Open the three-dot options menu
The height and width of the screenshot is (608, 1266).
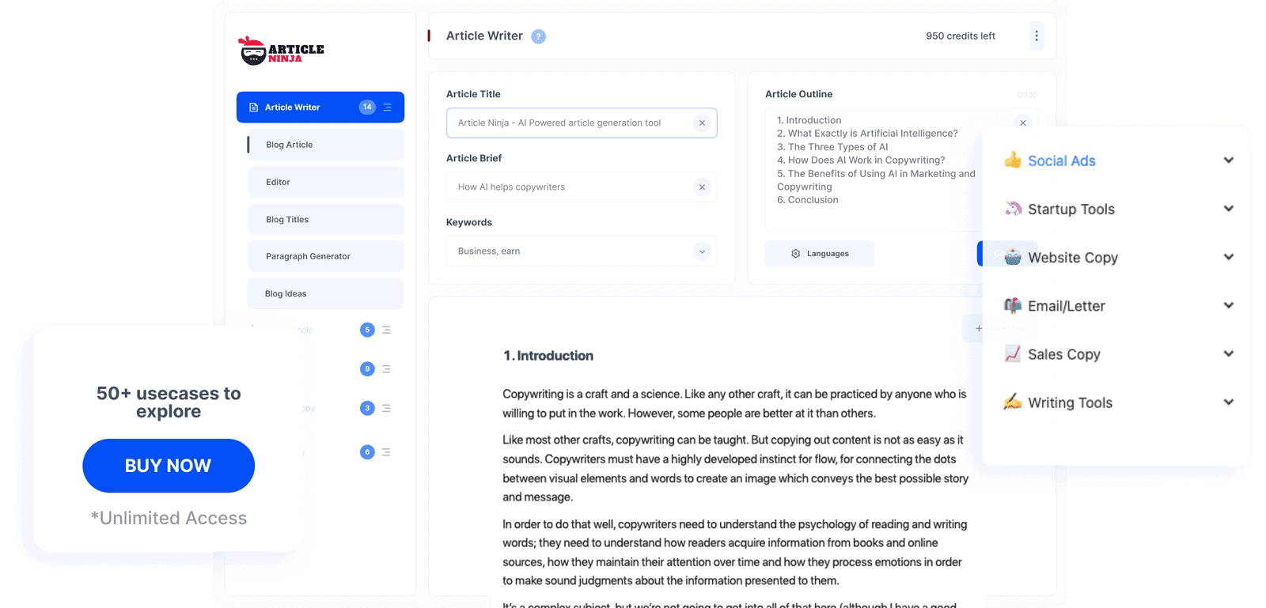click(x=1037, y=36)
